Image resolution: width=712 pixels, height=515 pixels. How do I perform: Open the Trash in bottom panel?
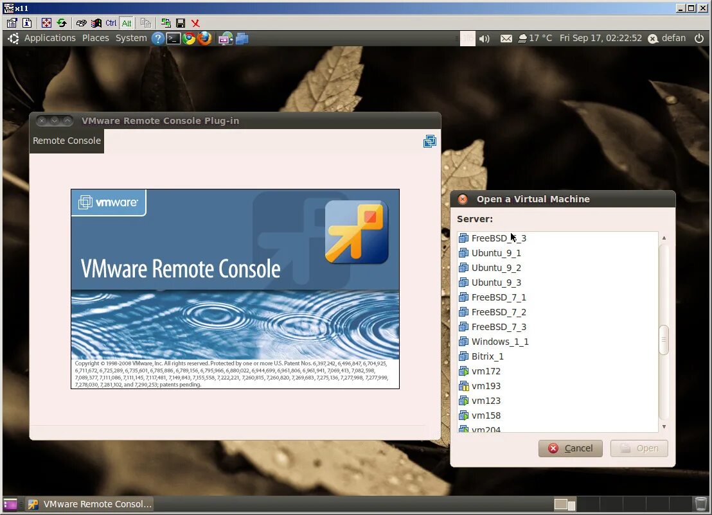pyautogui.click(x=700, y=504)
